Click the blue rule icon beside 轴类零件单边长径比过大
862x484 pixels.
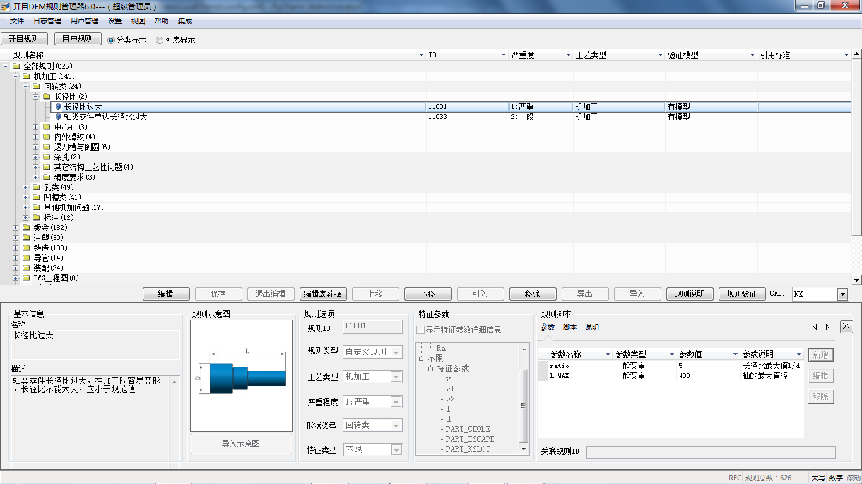59,117
